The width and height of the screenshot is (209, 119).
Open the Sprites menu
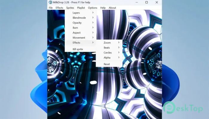(x=70, y=8)
